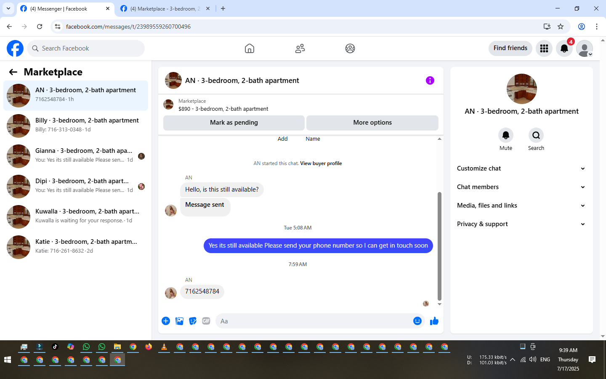Click the 'Hello, is this still available?' message
Screen dimensions: 606x379
click(x=222, y=189)
